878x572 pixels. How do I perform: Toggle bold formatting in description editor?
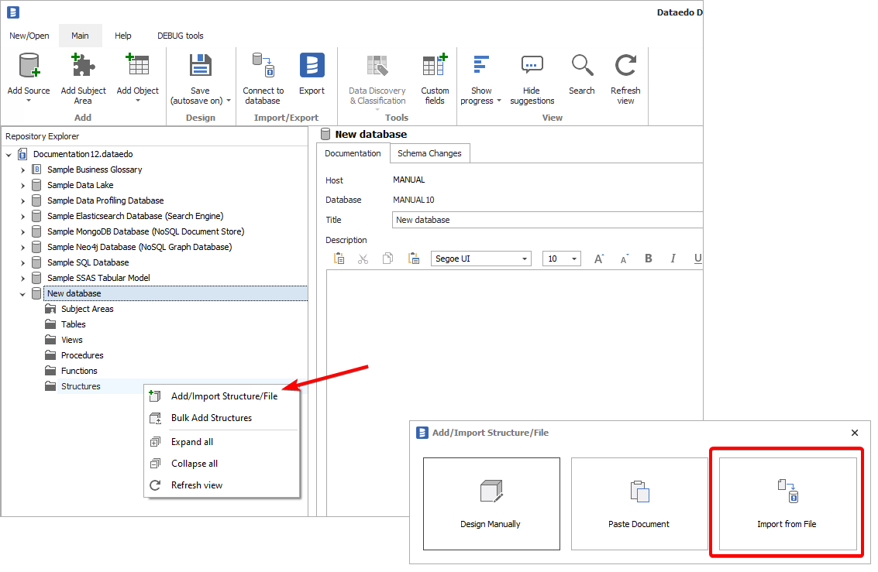[x=649, y=259]
